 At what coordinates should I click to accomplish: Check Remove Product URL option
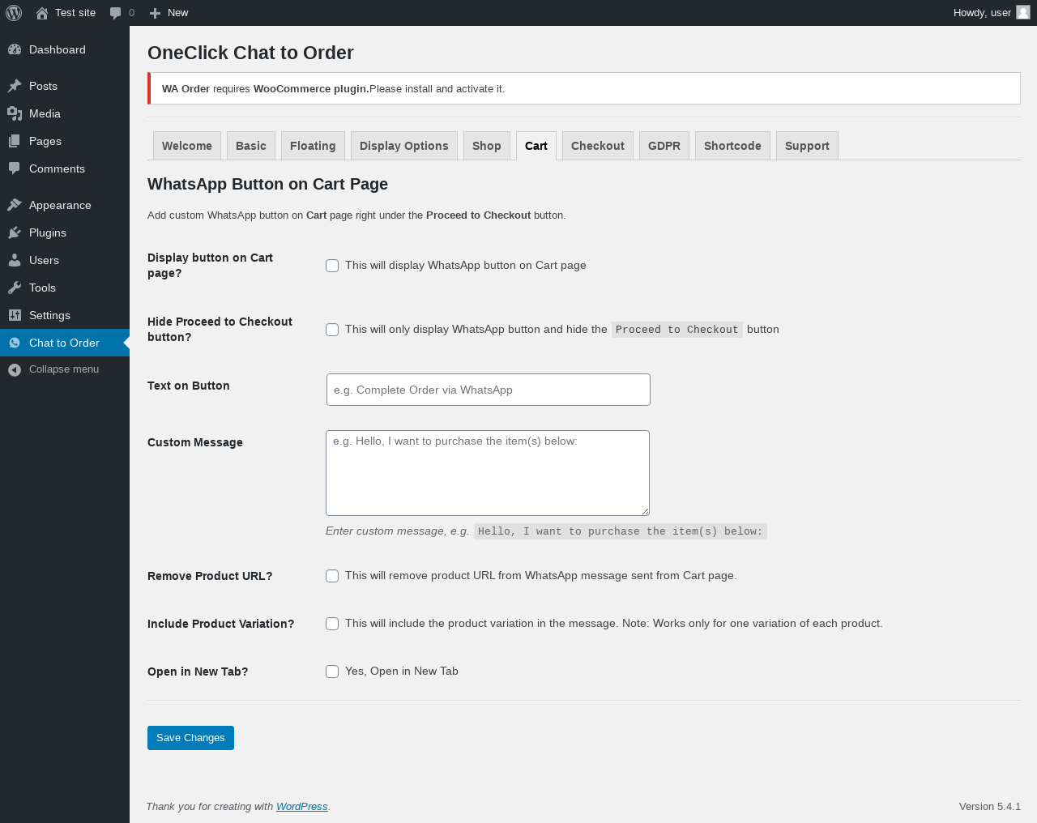(332, 576)
